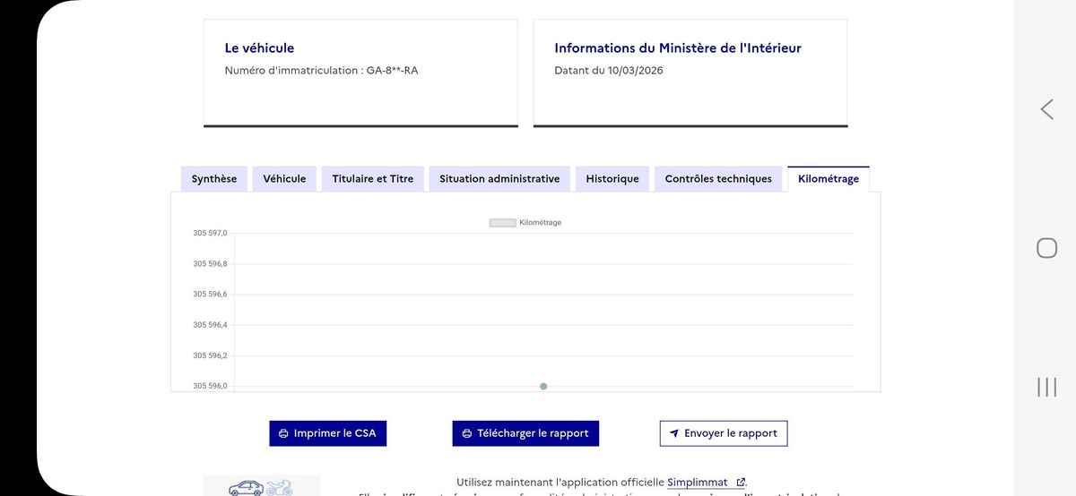Click the car and motorcycle illustration
This screenshot has height=496, width=1076.
point(262,486)
